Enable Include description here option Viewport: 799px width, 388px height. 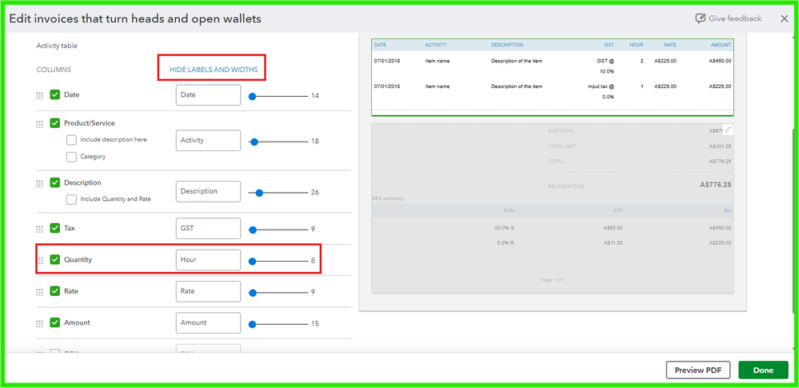(x=71, y=140)
